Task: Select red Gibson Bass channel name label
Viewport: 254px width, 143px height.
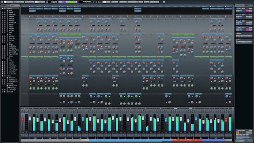Action: click(x=183, y=140)
